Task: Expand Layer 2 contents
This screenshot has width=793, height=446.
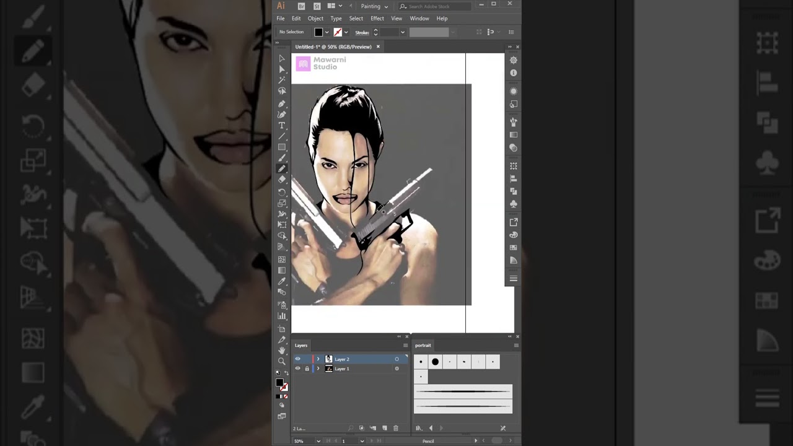Action: coord(318,359)
